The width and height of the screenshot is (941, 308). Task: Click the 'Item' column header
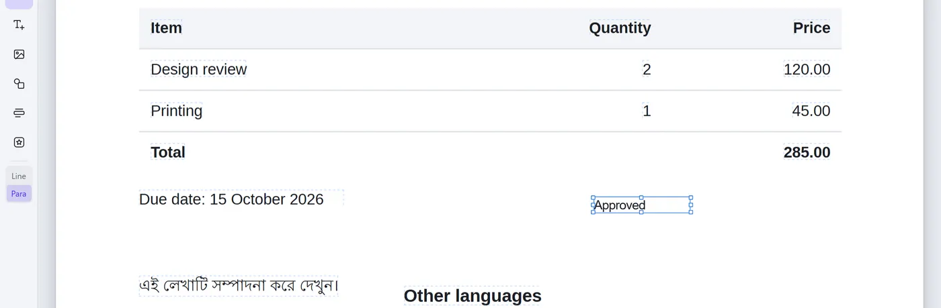[x=166, y=28]
